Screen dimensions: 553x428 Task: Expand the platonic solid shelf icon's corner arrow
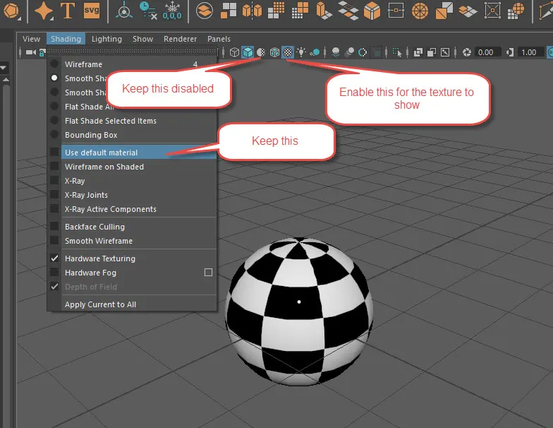pyautogui.click(x=19, y=17)
